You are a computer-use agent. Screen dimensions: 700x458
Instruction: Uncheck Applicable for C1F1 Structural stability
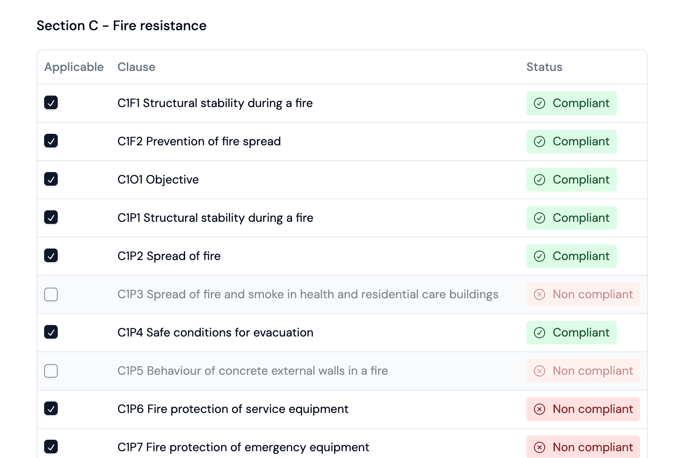51,103
